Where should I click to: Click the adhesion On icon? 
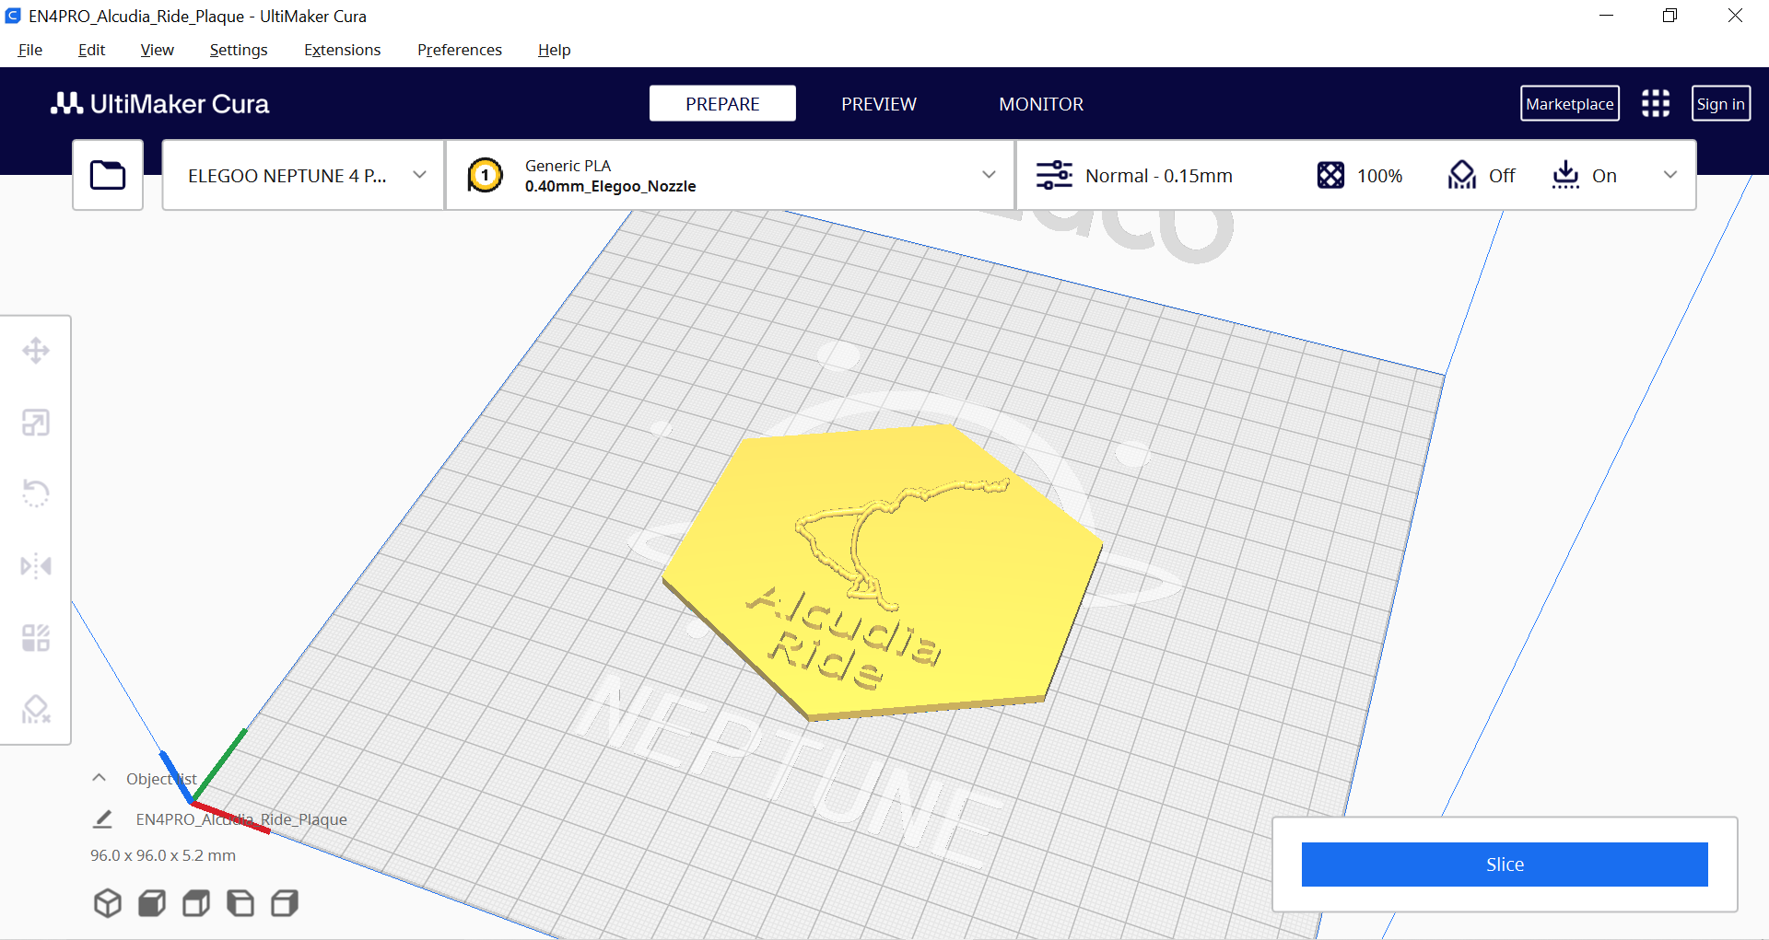point(1565,175)
